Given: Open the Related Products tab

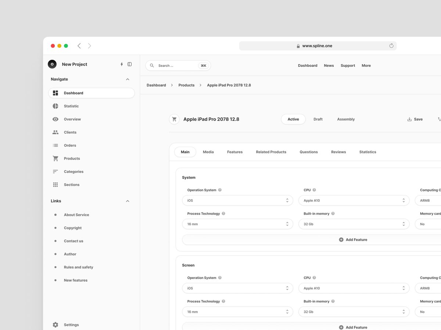Looking at the screenshot, I should pos(271,152).
